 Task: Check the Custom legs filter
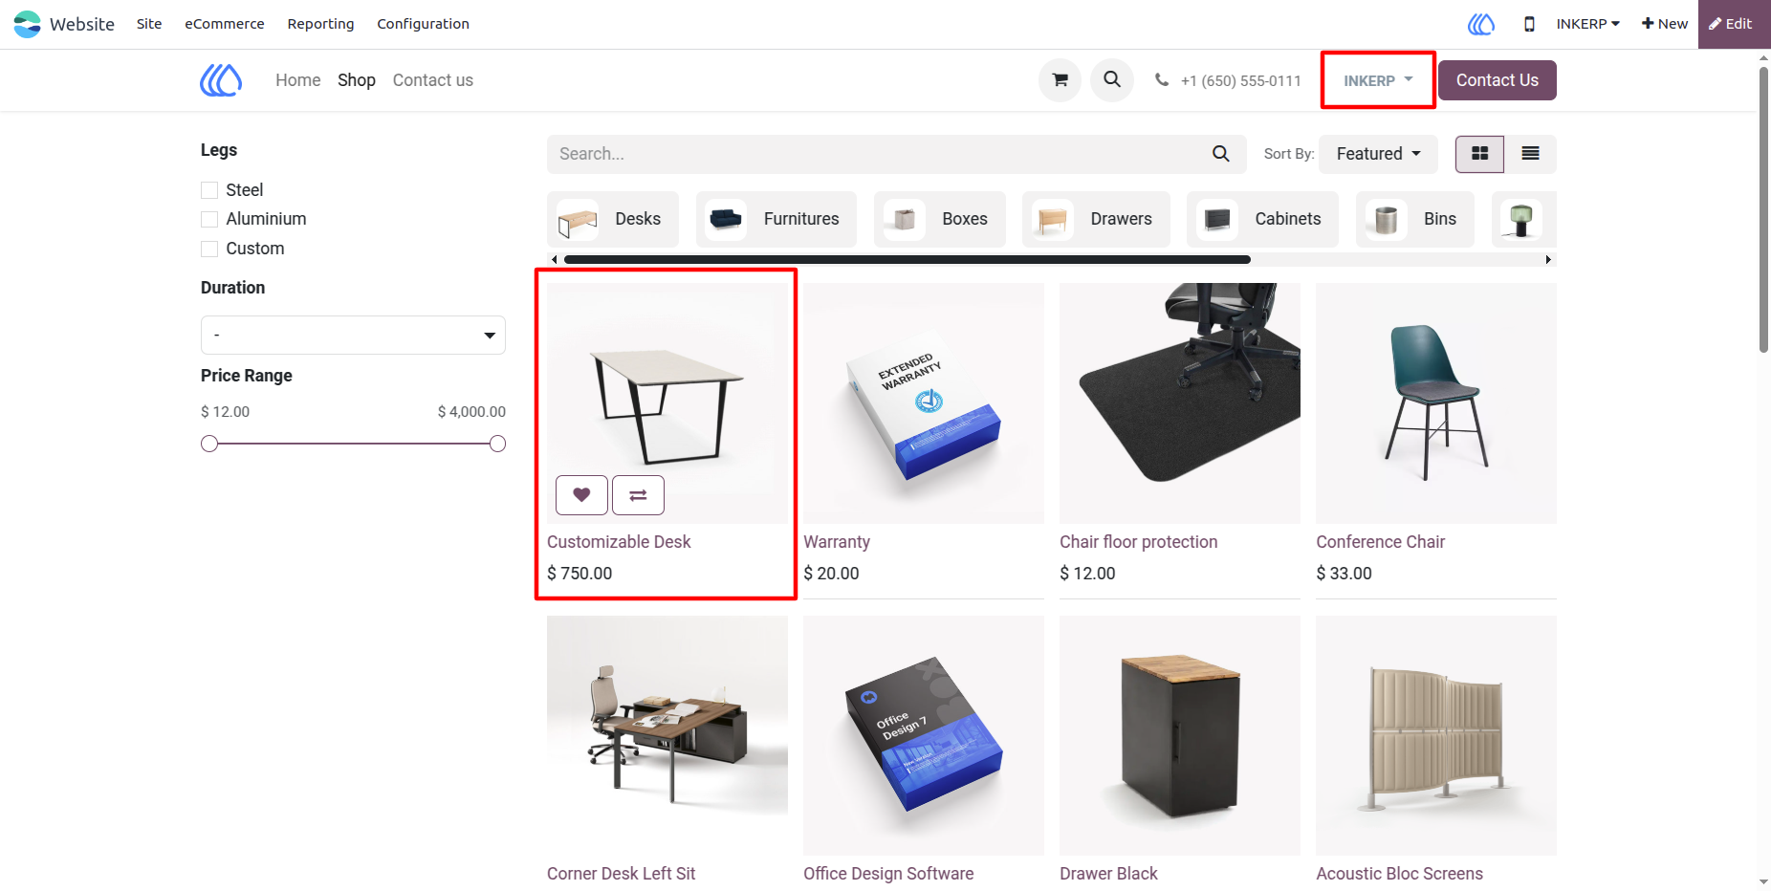209,250
